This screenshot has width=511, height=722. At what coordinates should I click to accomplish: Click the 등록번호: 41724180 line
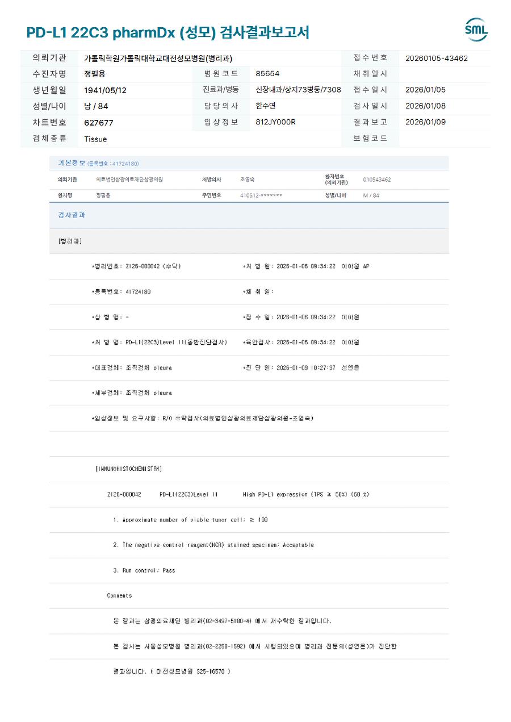pyautogui.click(x=121, y=292)
